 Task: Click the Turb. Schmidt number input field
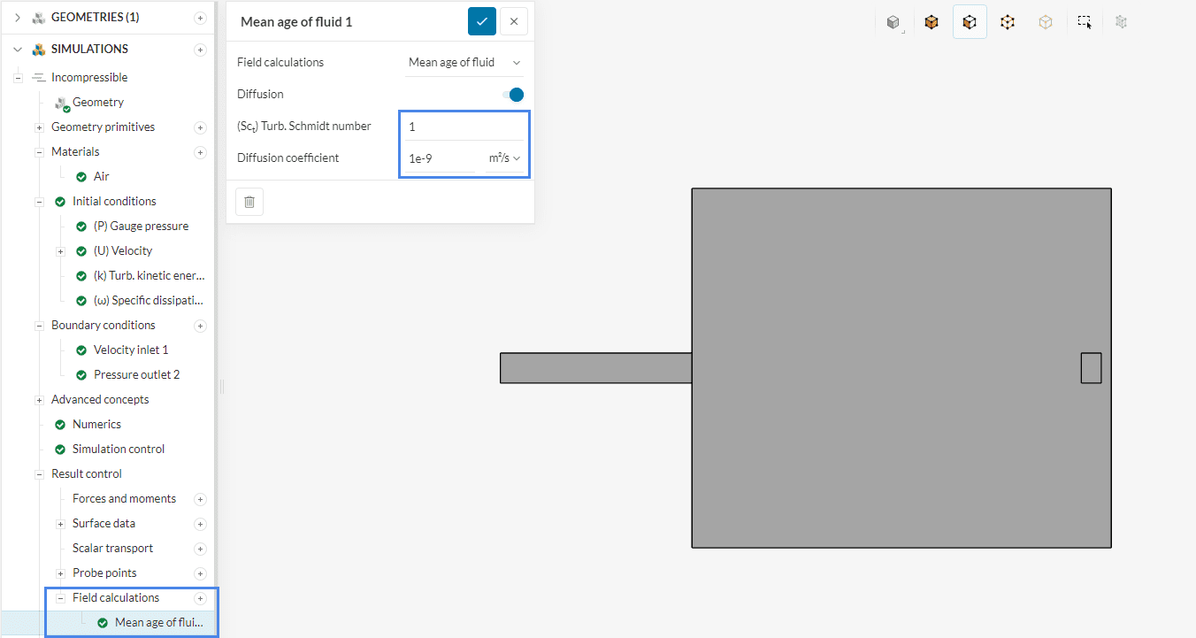click(x=464, y=127)
